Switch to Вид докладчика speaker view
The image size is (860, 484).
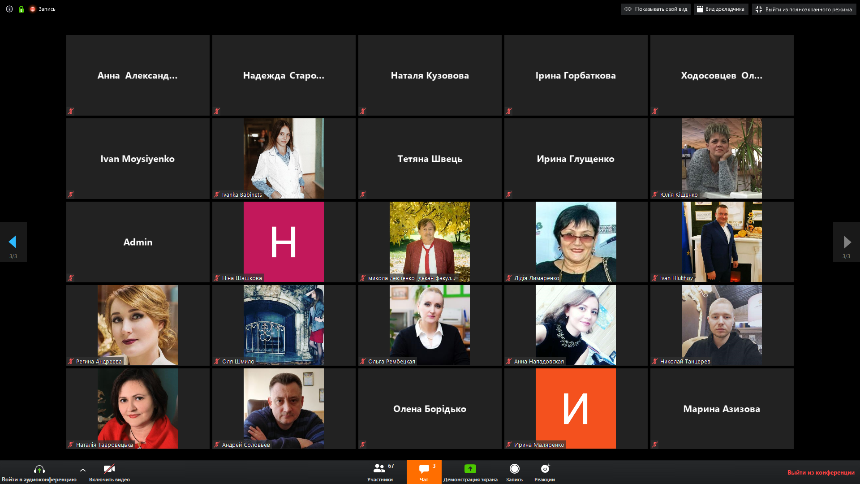pos(721,9)
